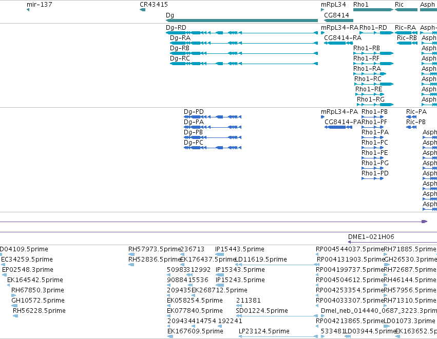Click the Rho1-RF transcript label

367,58
